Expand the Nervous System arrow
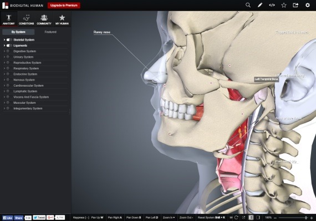The width and height of the screenshot is (316, 221). tap(4, 80)
